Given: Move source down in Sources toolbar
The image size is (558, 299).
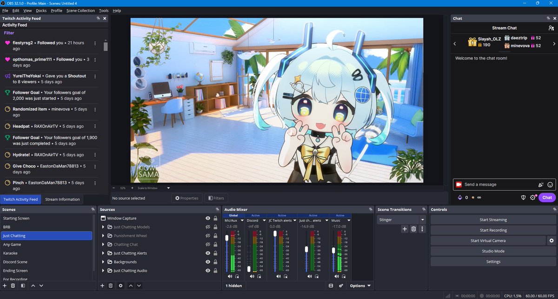Looking at the screenshot, I should point(139,286).
